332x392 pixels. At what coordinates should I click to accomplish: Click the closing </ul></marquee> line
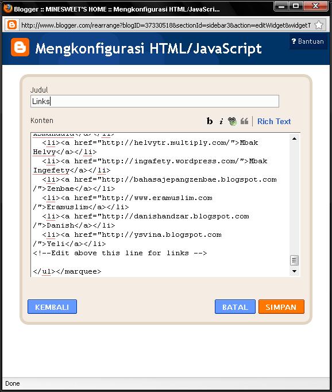[x=67, y=272]
